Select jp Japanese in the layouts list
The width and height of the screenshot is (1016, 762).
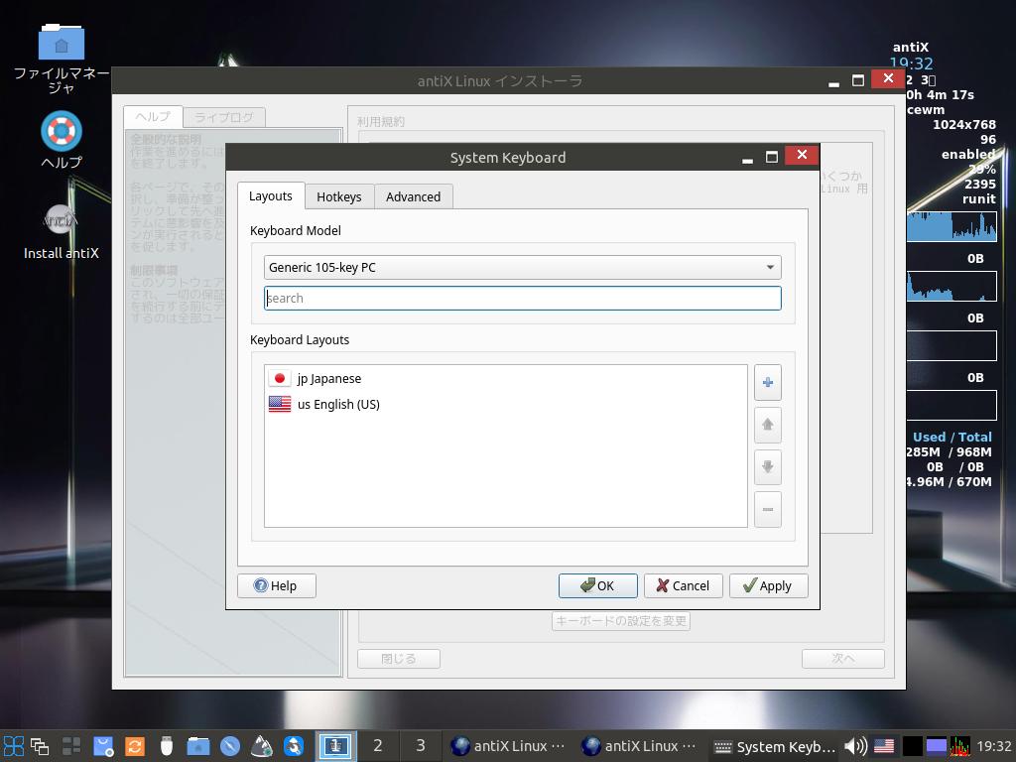click(x=329, y=378)
